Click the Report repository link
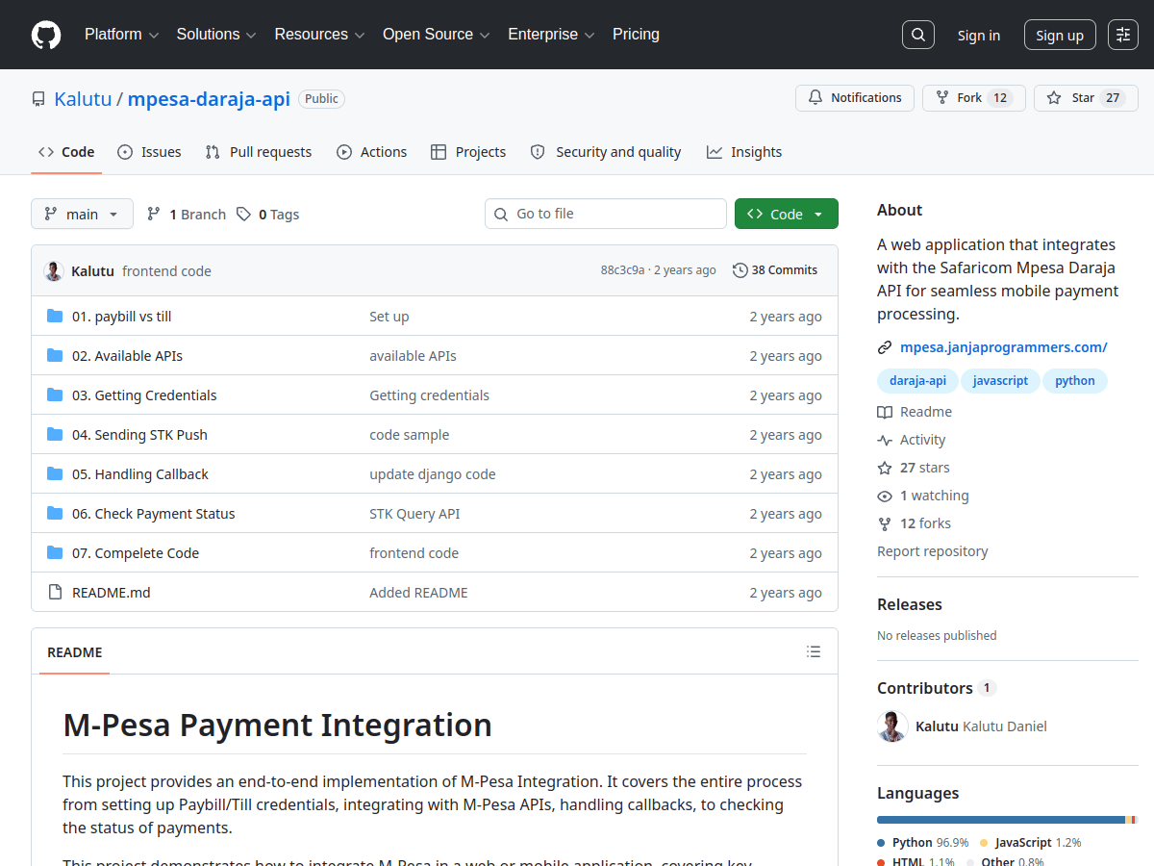This screenshot has height=866, width=1154. 933,551
